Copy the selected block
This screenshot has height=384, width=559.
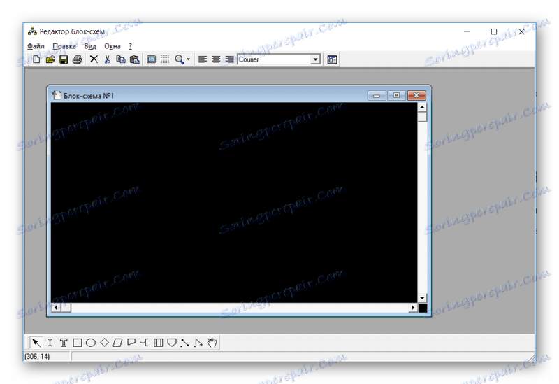pyautogui.click(x=121, y=59)
